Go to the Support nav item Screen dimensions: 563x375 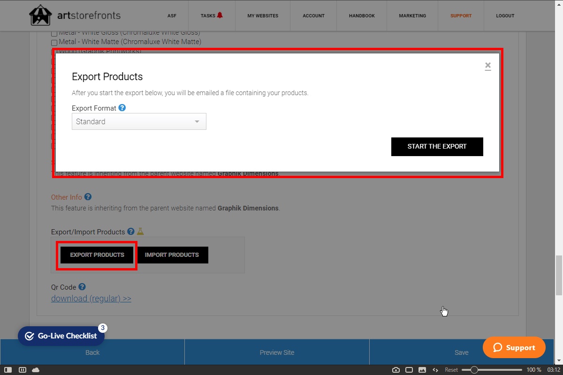click(461, 15)
